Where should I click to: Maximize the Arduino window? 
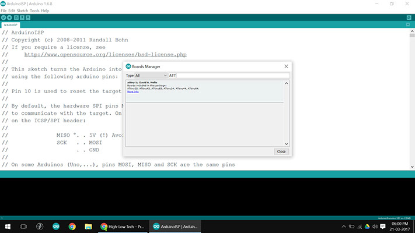click(x=392, y=3)
